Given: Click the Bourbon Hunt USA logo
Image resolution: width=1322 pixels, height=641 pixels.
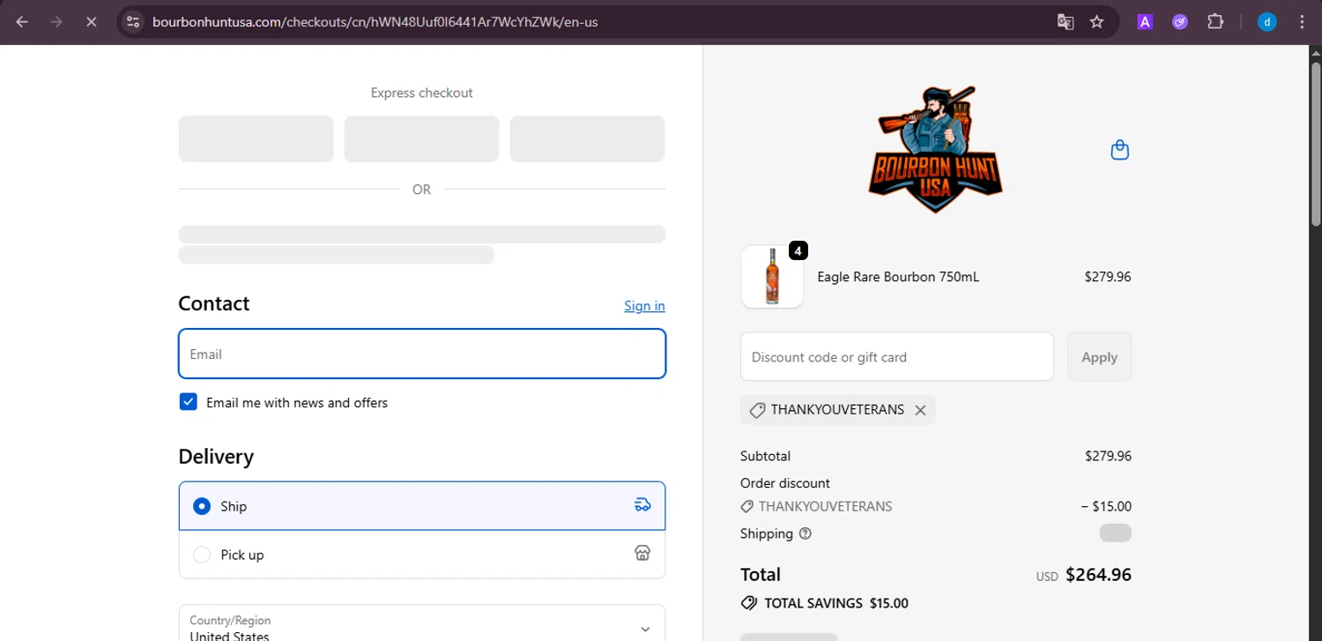Looking at the screenshot, I should 935,149.
